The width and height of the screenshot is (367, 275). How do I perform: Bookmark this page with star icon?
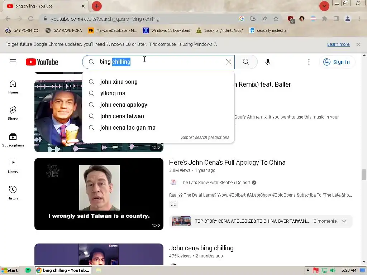276,19
